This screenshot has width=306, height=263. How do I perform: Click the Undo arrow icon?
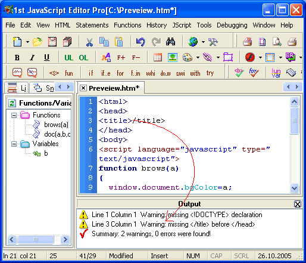click(140, 42)
